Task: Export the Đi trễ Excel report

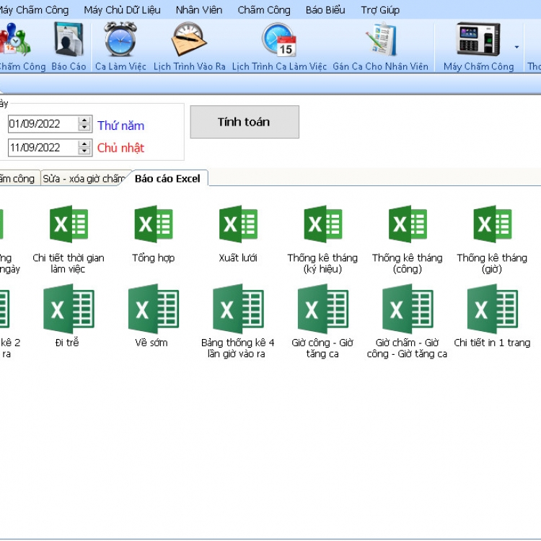Action: (67, 309)
